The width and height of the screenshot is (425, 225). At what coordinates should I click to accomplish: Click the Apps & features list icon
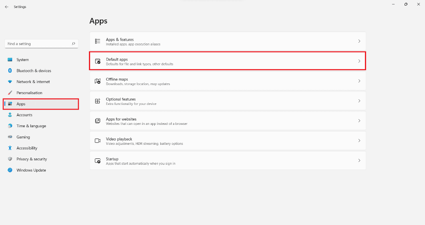point(97,41)
